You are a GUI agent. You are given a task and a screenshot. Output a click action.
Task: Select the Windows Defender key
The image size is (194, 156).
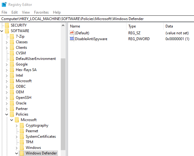pyautogui.click(x=41, y=153)
